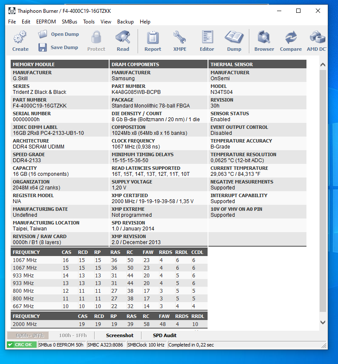Open the Edit menu
338x364 pixels.
[x=26, y=22]
